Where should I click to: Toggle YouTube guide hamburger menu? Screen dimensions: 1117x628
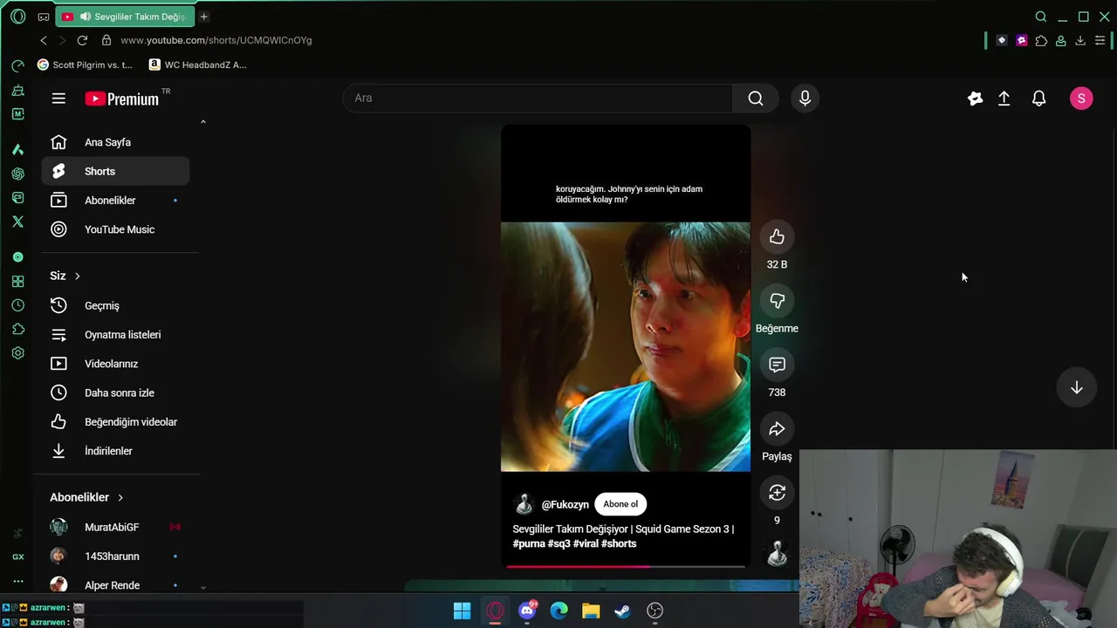click(58, 99)
